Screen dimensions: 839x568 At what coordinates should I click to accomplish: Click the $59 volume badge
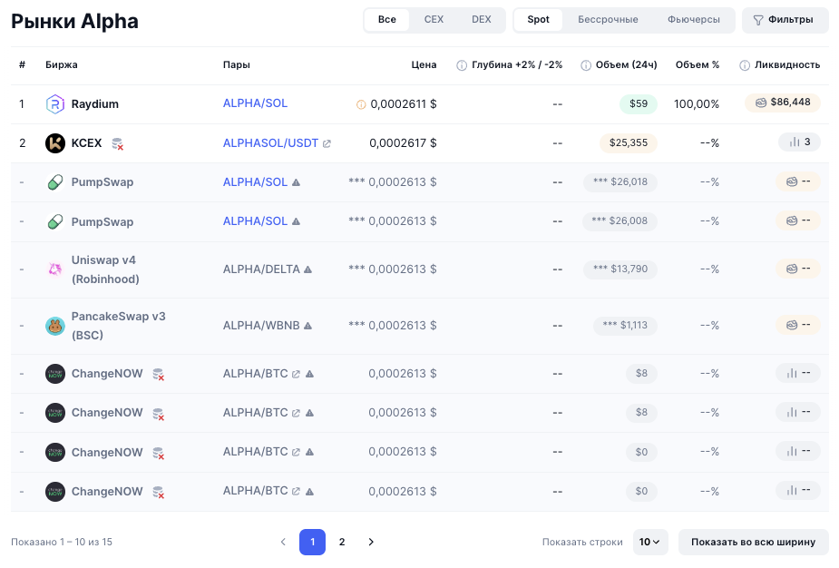[x=639, y=103]
